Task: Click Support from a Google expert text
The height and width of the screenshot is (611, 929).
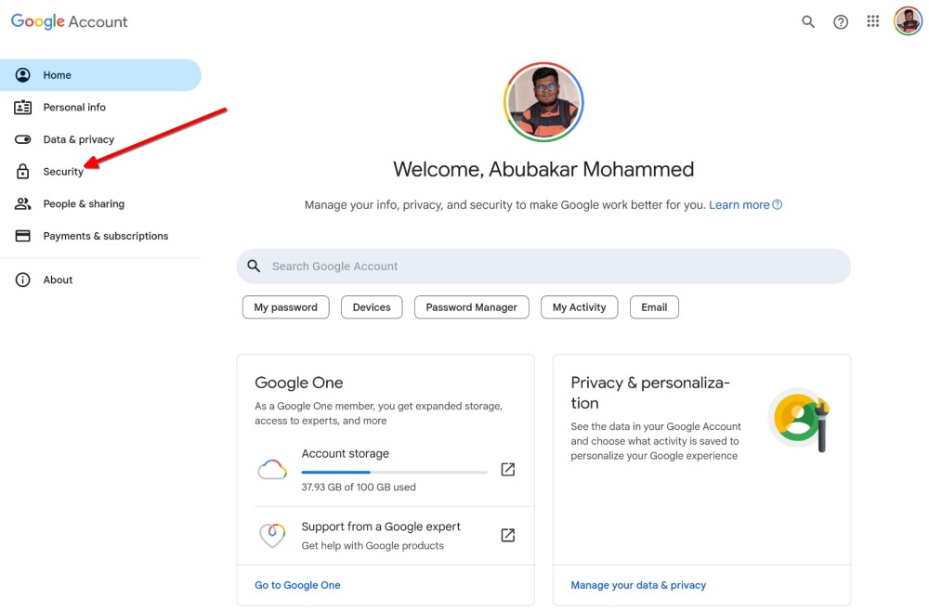Action: pos(381,526)
